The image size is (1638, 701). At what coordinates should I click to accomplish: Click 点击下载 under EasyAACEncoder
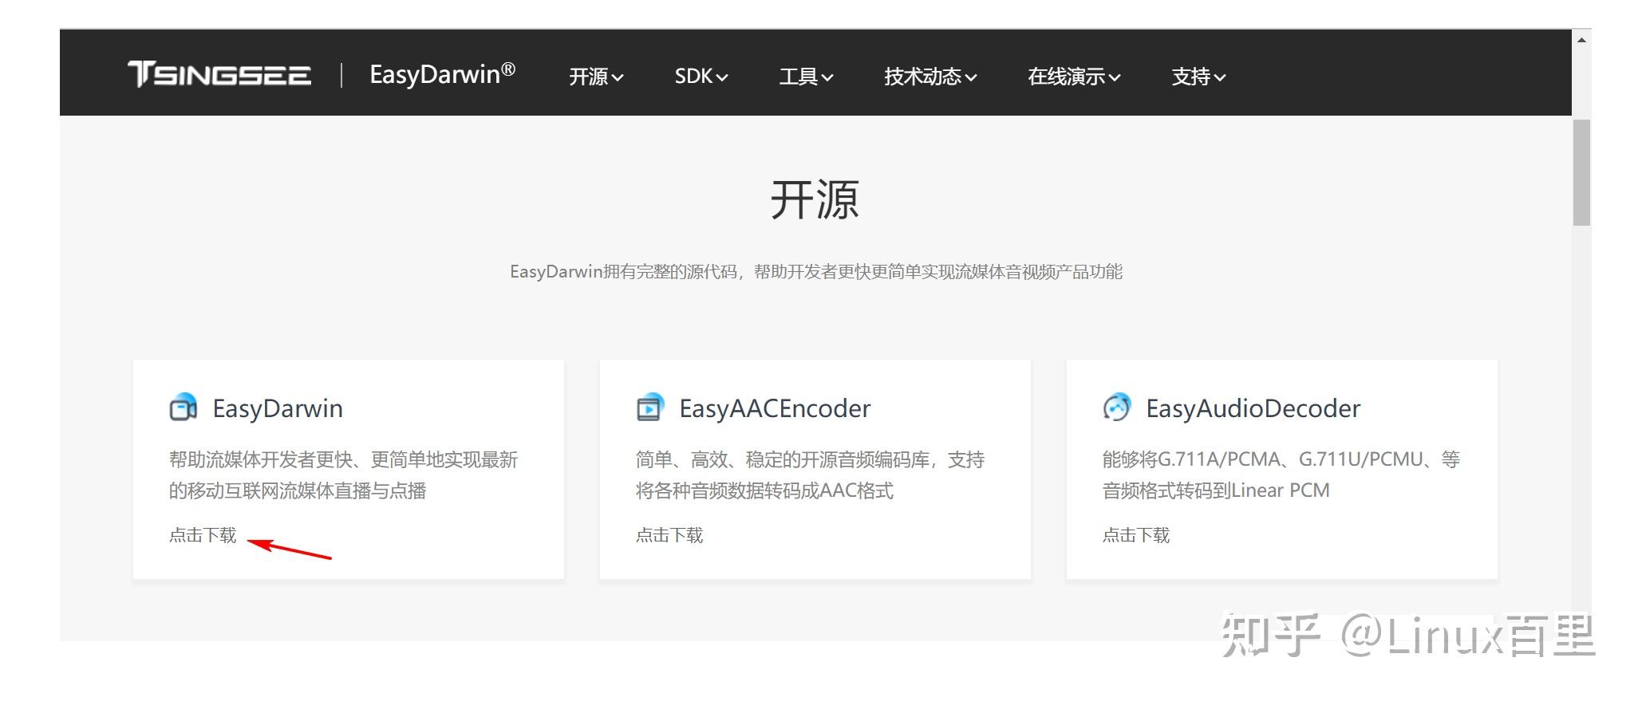(x=669, y=535)
